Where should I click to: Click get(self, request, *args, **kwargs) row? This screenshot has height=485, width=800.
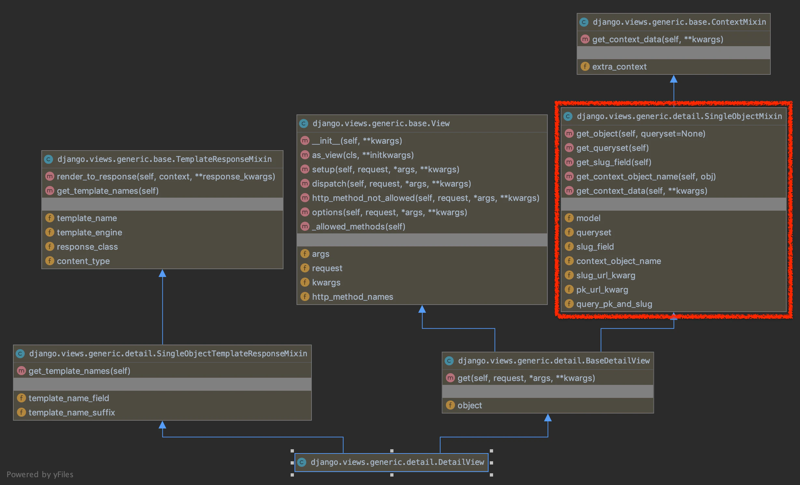click(548, 378)
